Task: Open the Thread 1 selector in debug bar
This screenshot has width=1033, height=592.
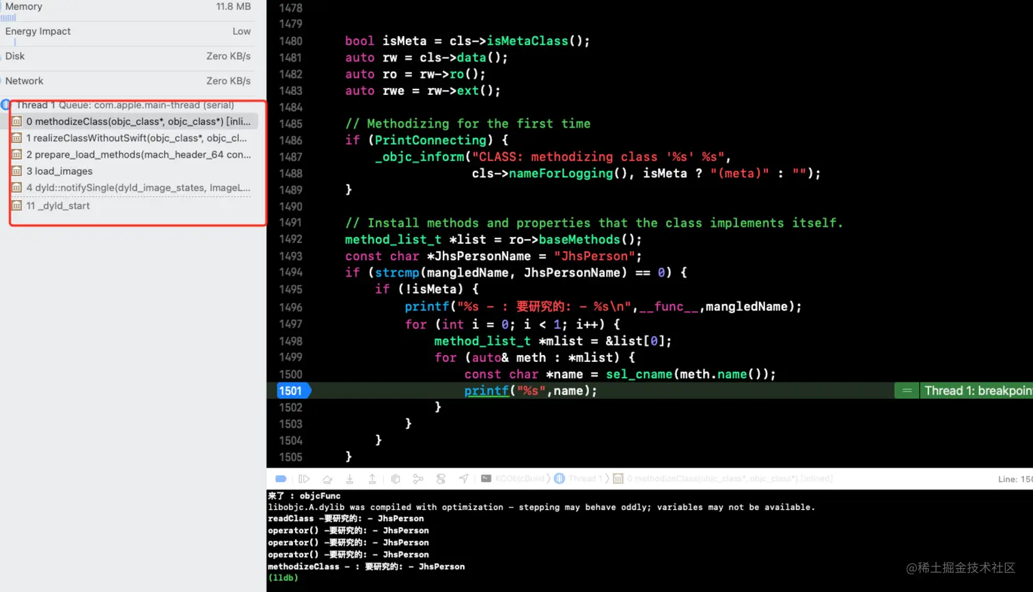Action: [579, 479]
